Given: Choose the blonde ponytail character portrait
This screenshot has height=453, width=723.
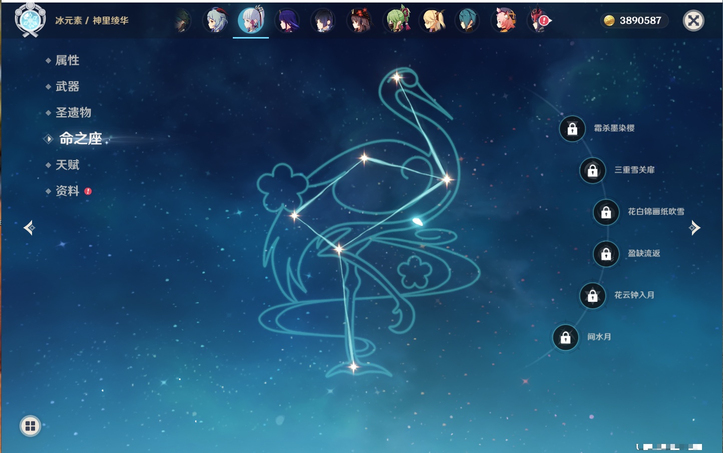Looking at the screenshot, I should coord(433,21).
